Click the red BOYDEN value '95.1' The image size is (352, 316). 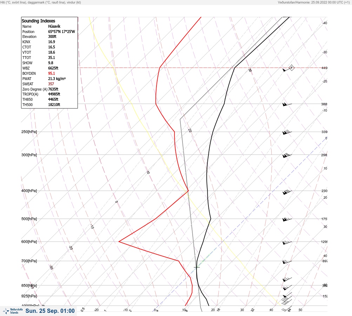coord(51,73)
